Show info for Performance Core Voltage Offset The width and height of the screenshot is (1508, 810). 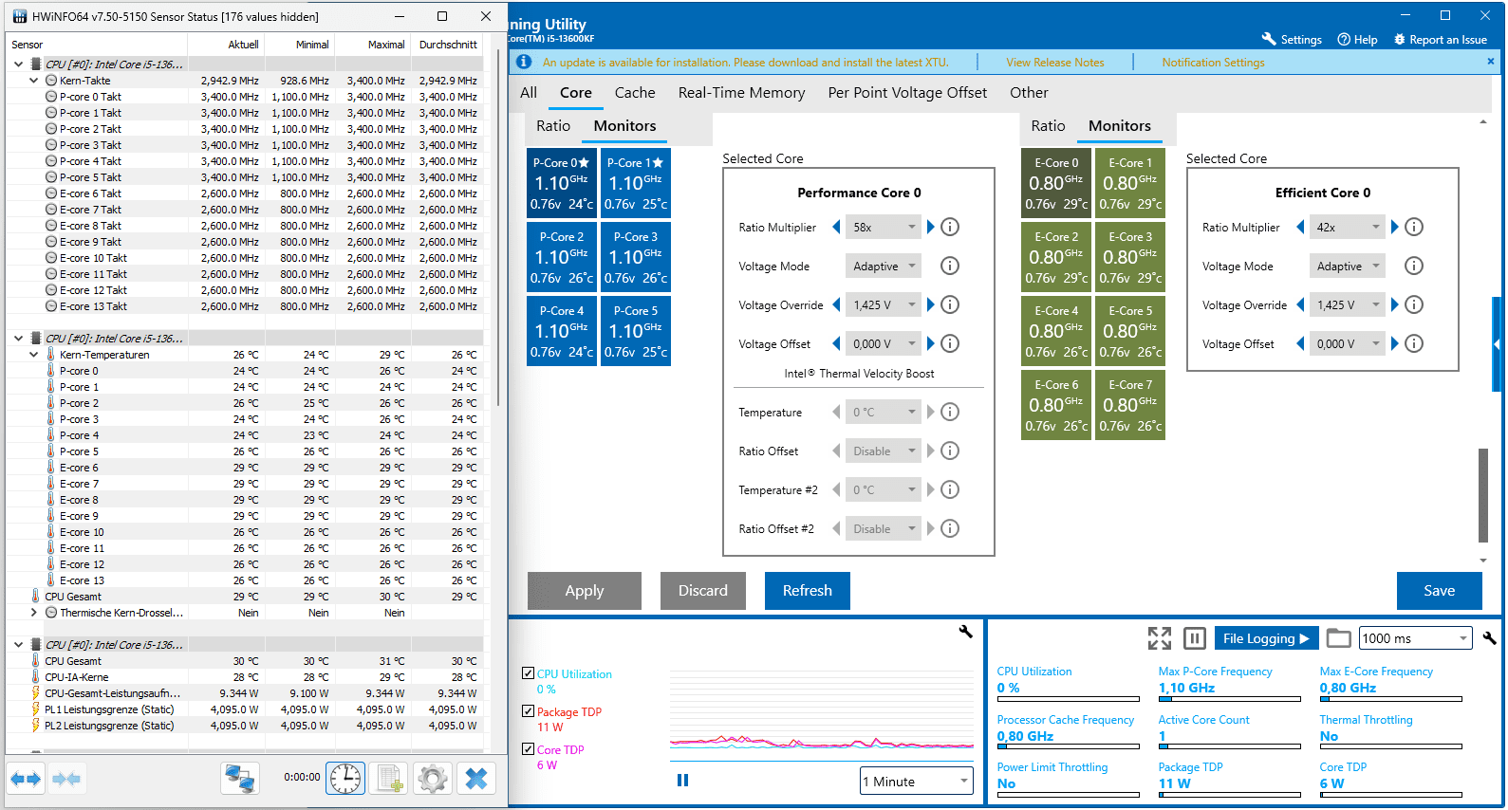click(x=950, y=343)
